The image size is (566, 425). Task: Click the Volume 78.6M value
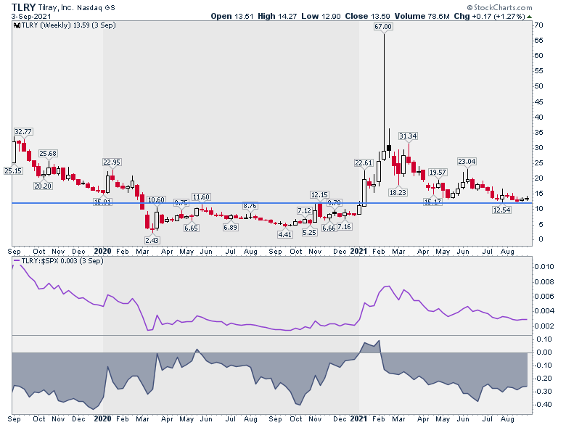tap(422, 16)
